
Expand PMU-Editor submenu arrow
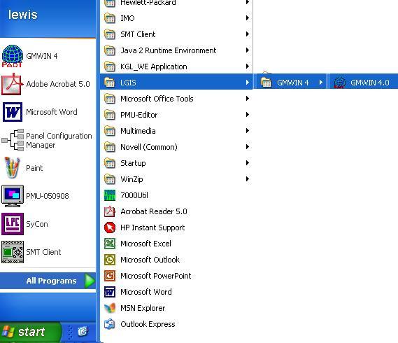click(248, 115)
